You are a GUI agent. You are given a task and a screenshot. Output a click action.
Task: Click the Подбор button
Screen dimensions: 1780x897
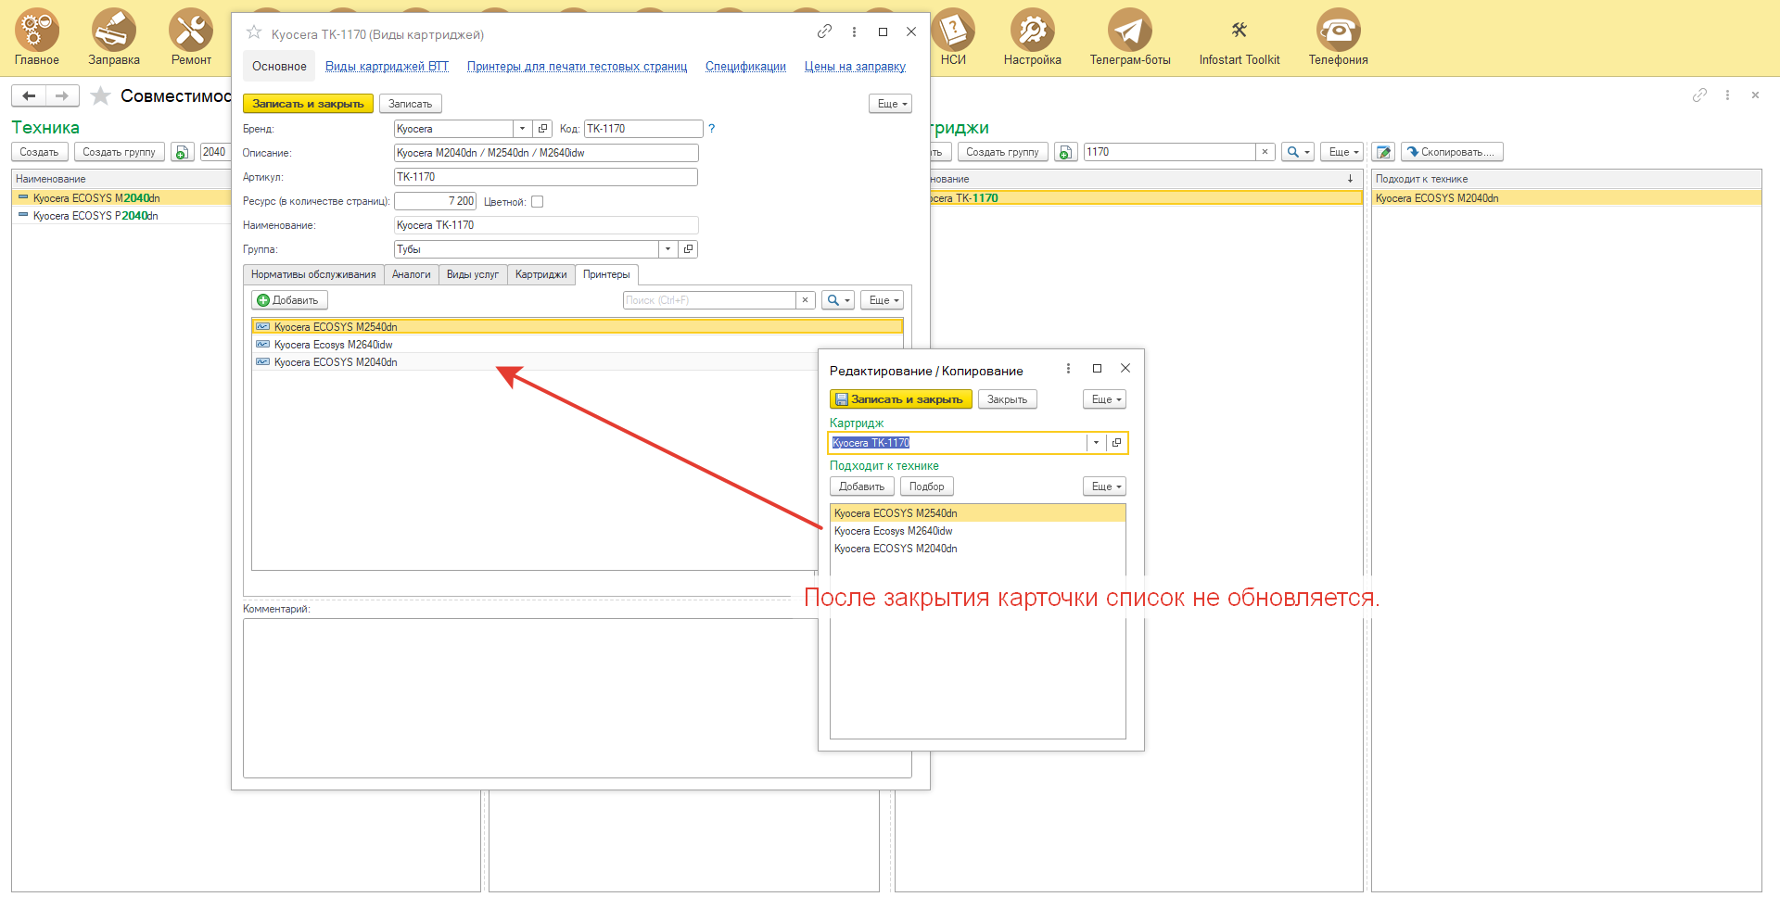click(x=926, y=486)
